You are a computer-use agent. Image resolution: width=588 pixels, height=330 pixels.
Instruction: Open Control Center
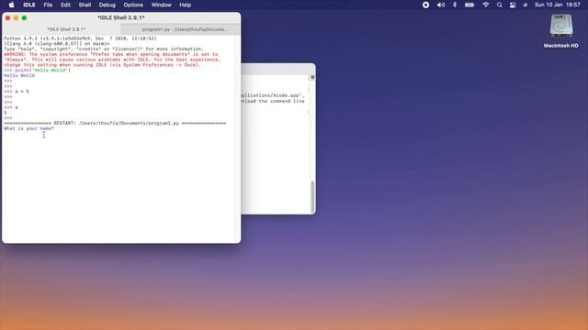[x=513, y=5]
